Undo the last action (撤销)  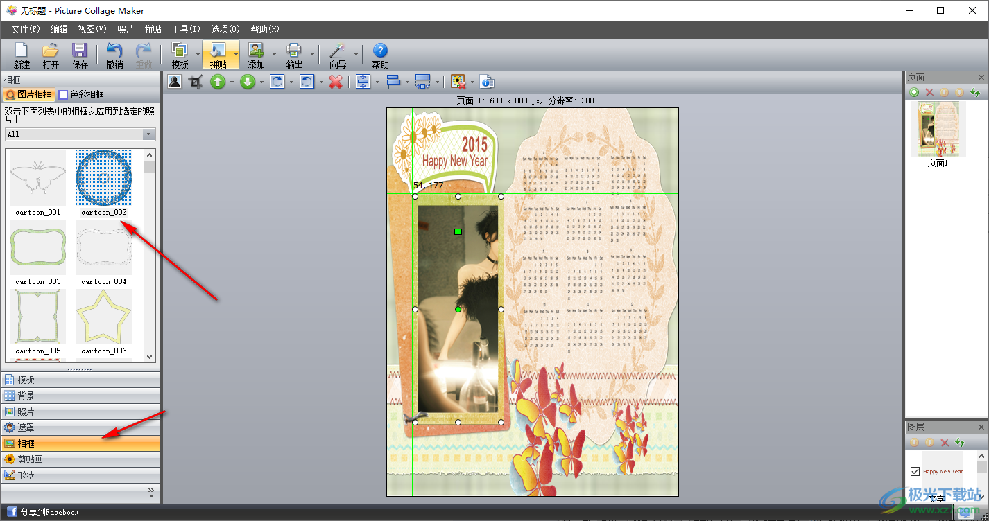(x=114, y=51)
